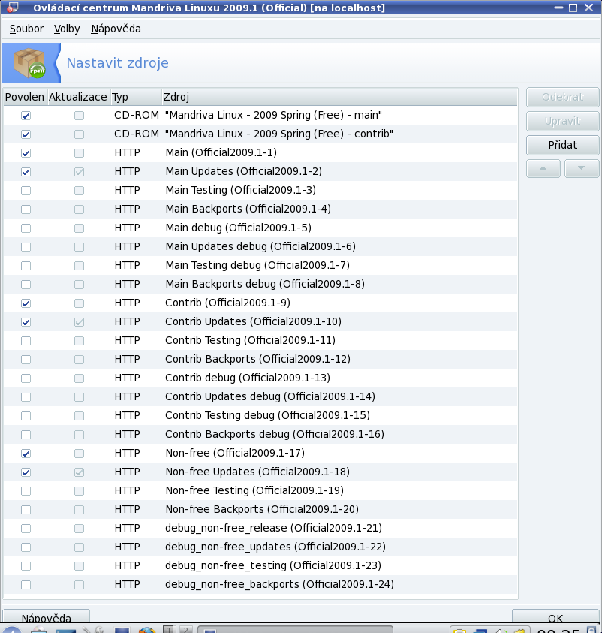
Task: Enable the Main Testing (Official2009.1-3) source
Action: 26,191
